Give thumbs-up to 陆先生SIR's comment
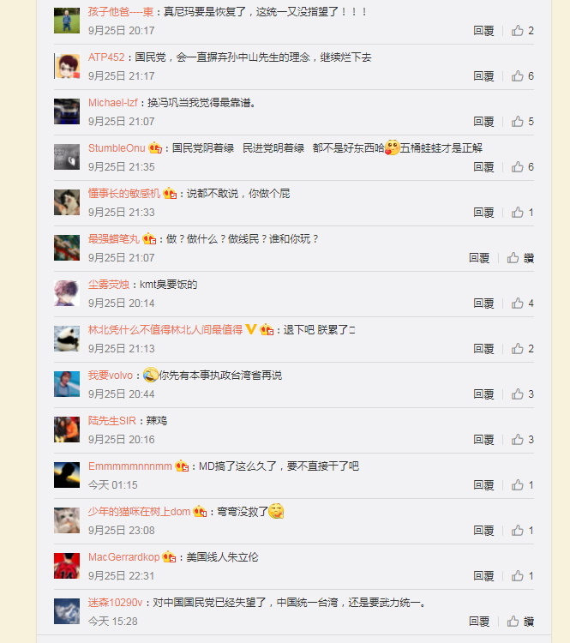 [522, 440]
